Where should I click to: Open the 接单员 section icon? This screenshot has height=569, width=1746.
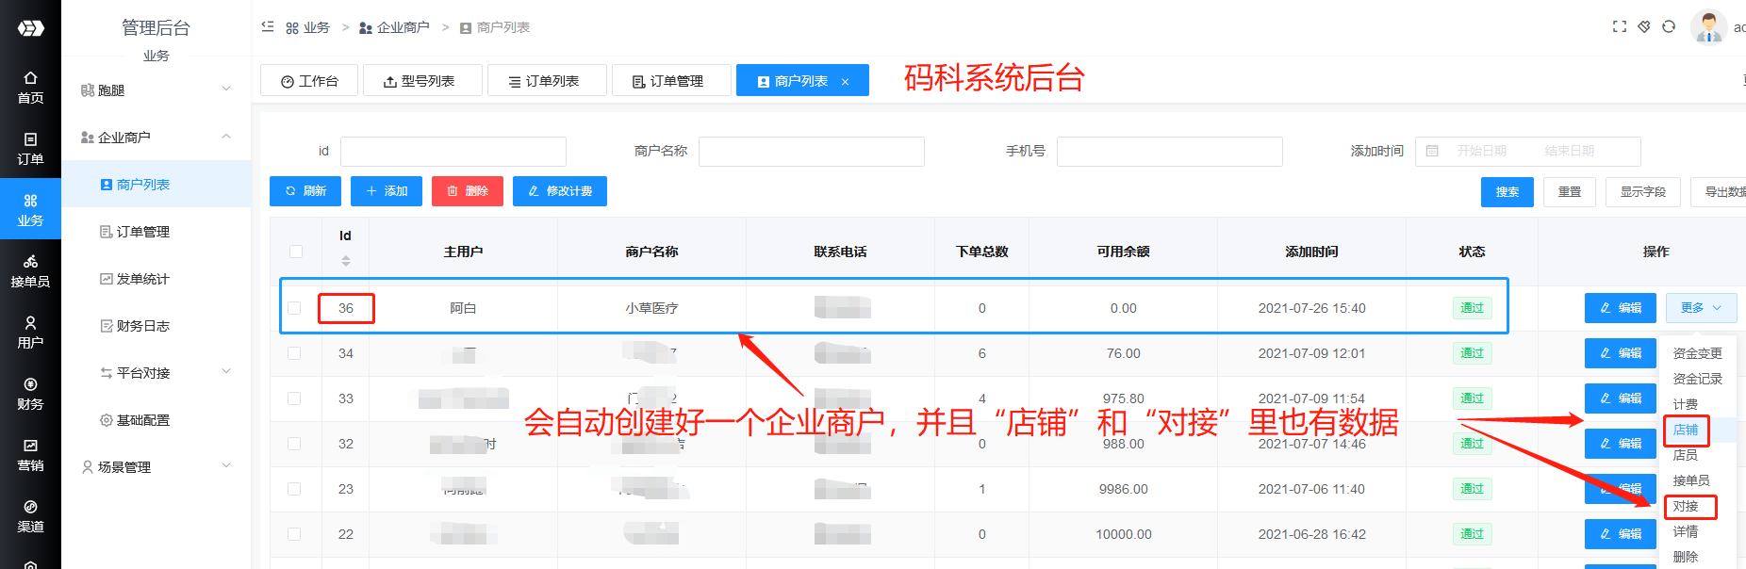(x=30, y=271)
